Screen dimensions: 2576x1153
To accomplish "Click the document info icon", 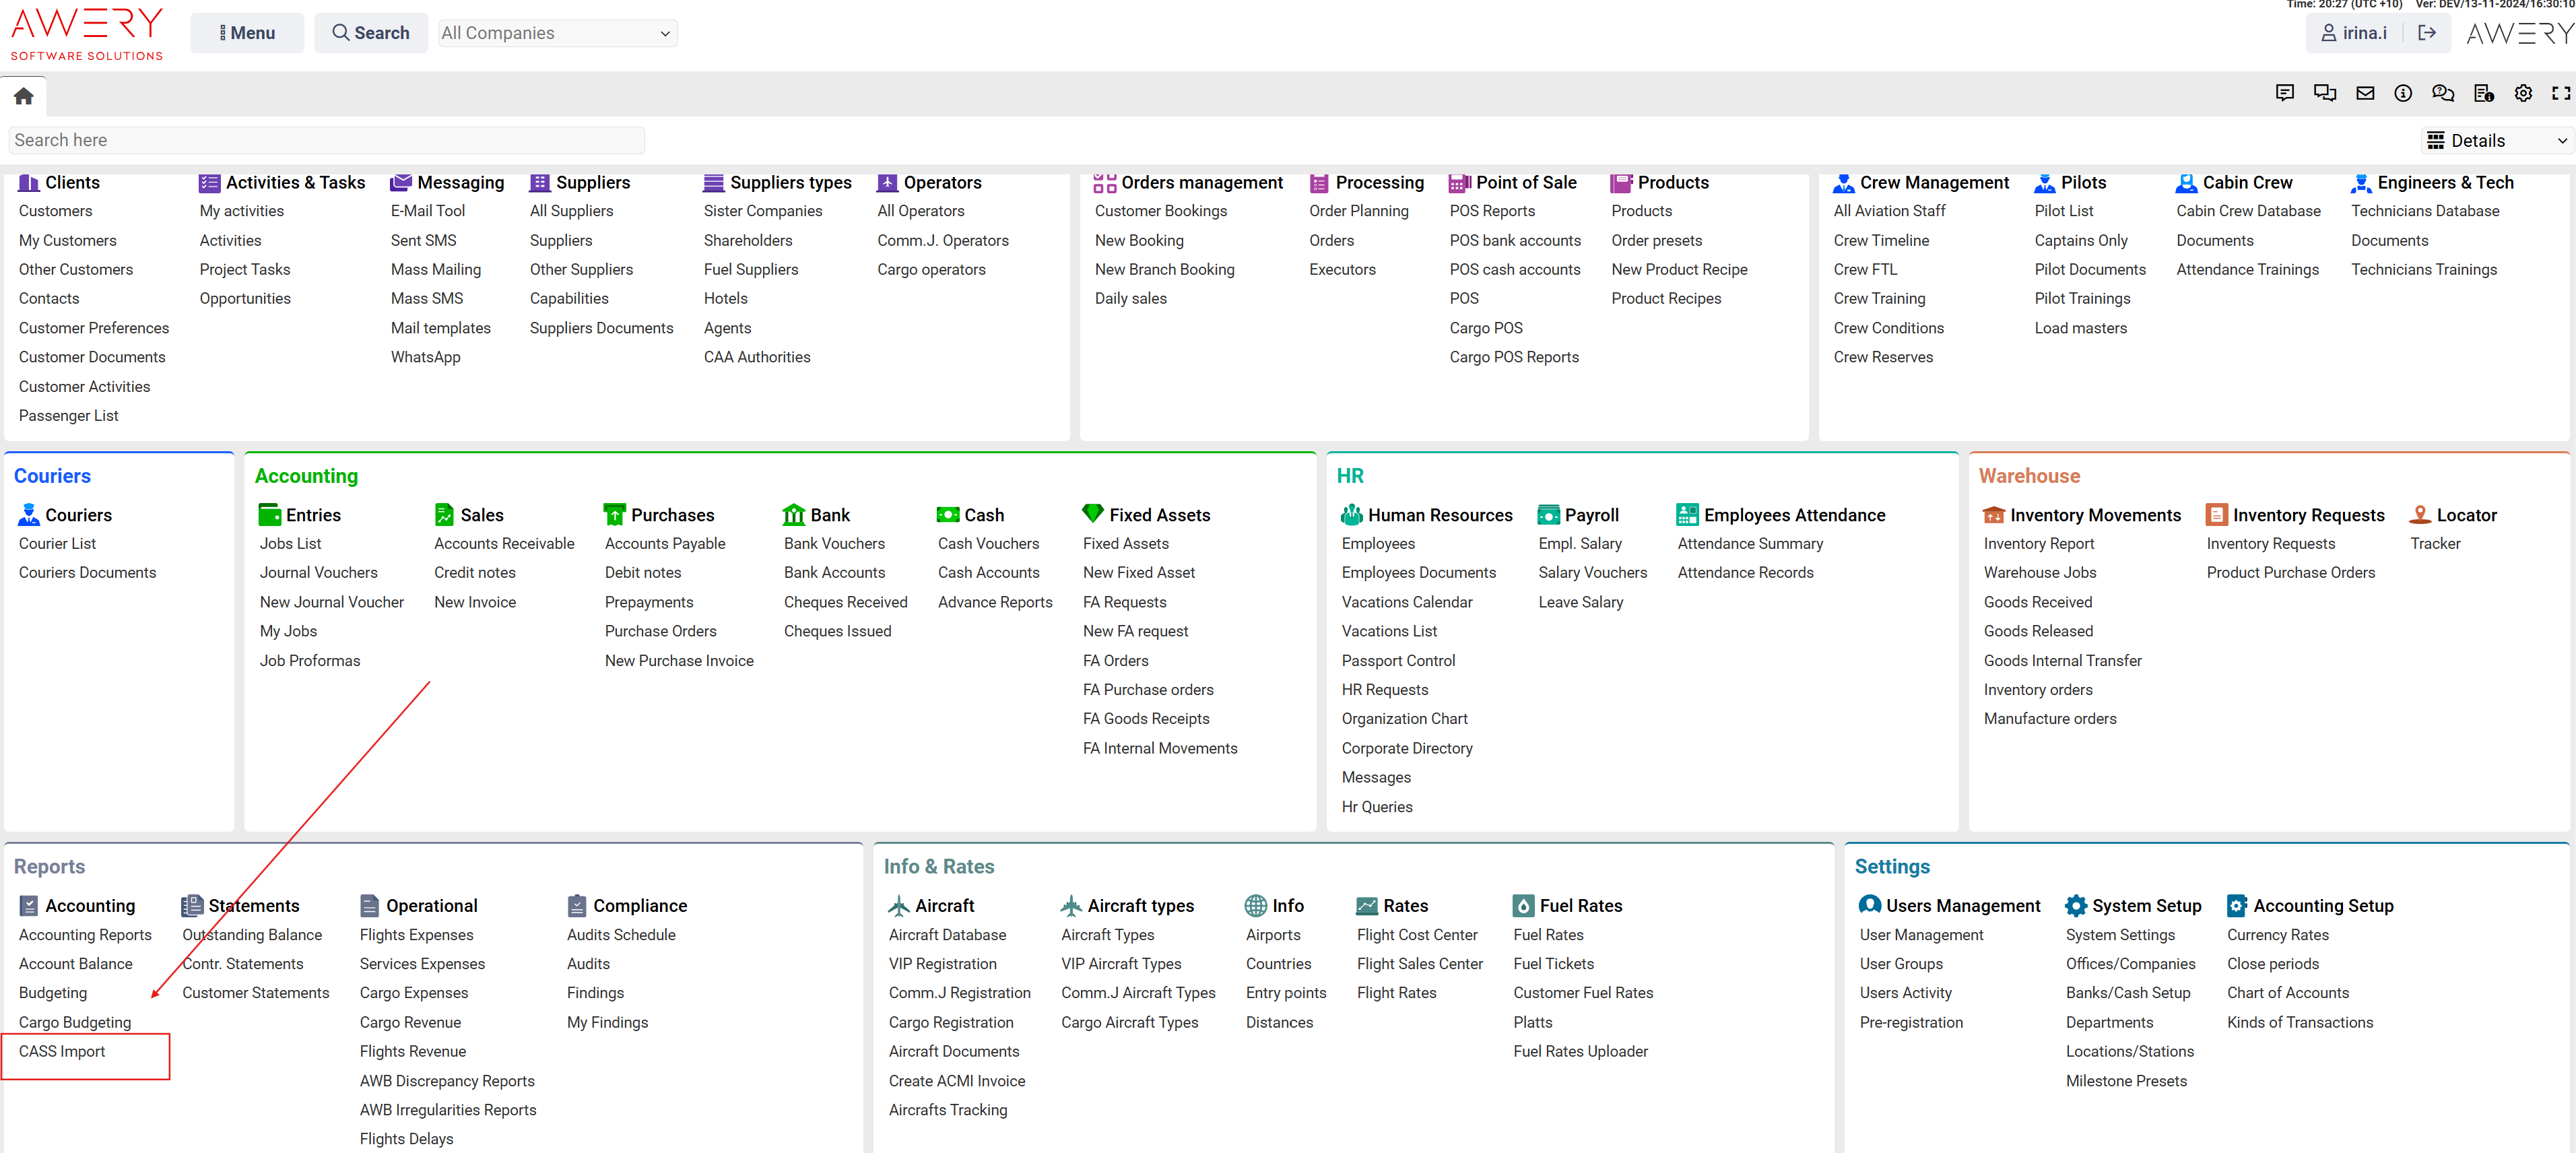I will (x=2483, y=93).
